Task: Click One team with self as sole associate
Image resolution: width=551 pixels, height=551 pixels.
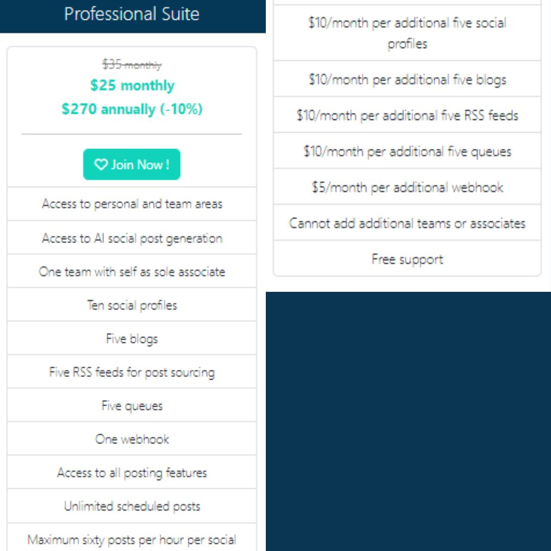Action: tap(132, 271)
